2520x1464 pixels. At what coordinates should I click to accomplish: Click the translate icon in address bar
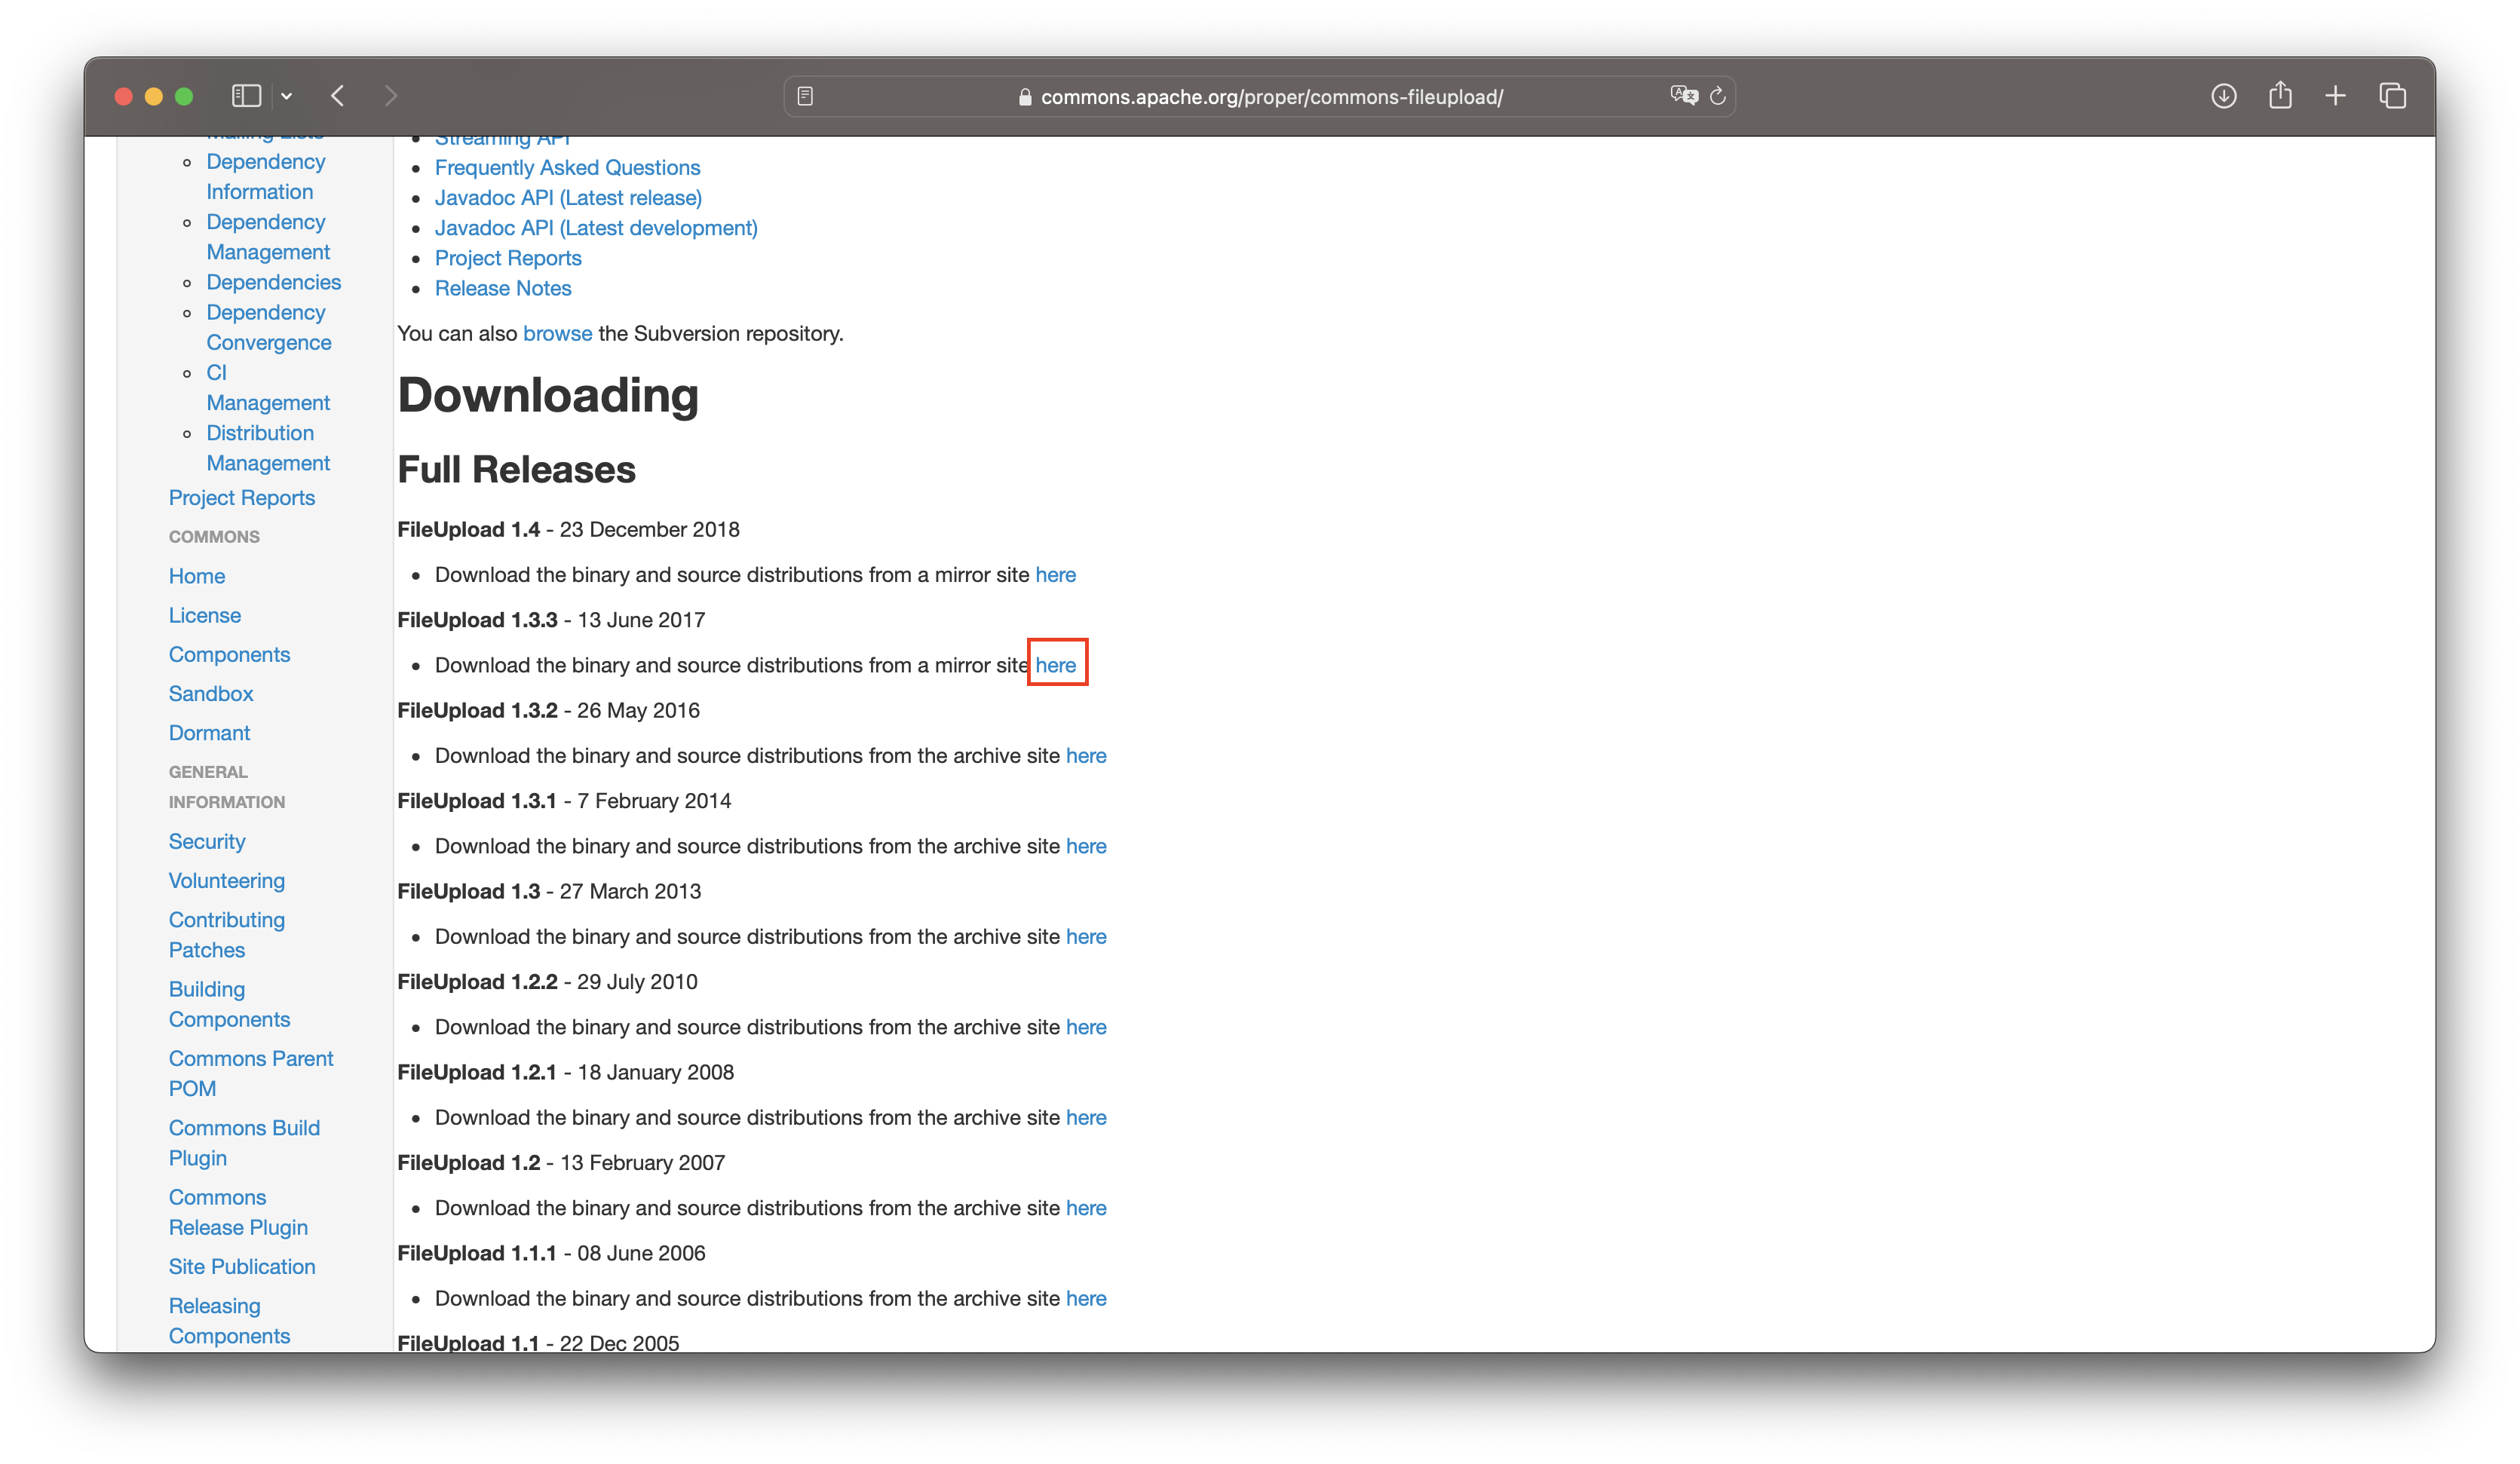[1684, 96]
